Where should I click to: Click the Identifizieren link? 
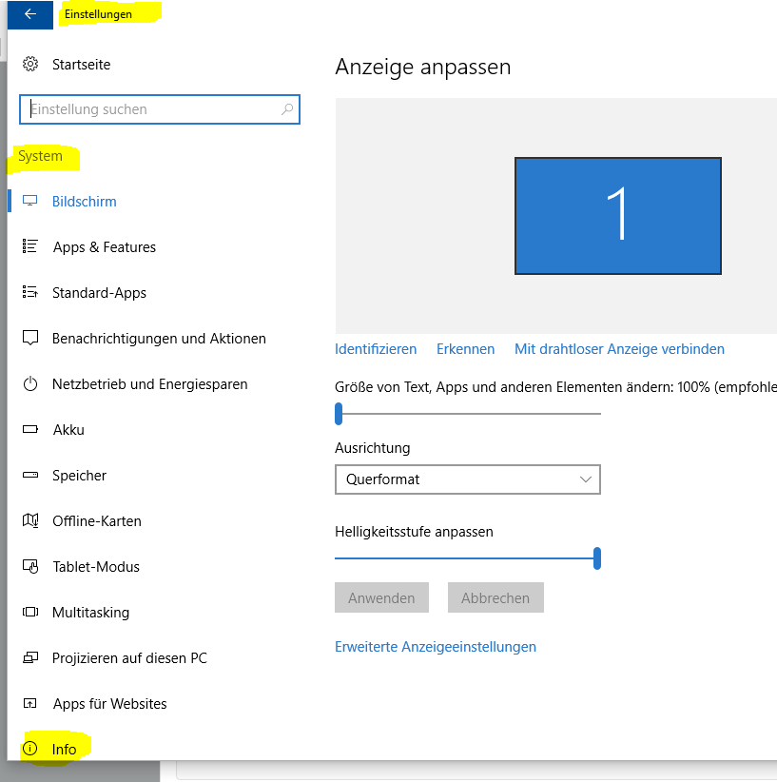click(376, 349)
